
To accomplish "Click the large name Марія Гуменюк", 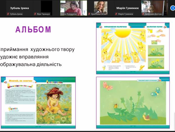I will pyautogui.click(x=127, y=8).
